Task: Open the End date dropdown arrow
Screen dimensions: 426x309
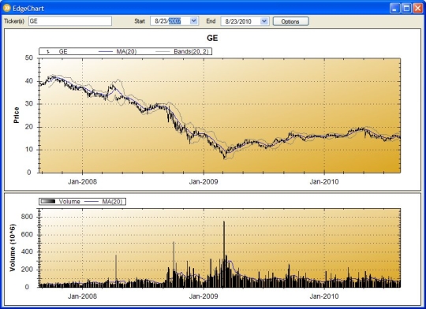Action: (264, 21)
